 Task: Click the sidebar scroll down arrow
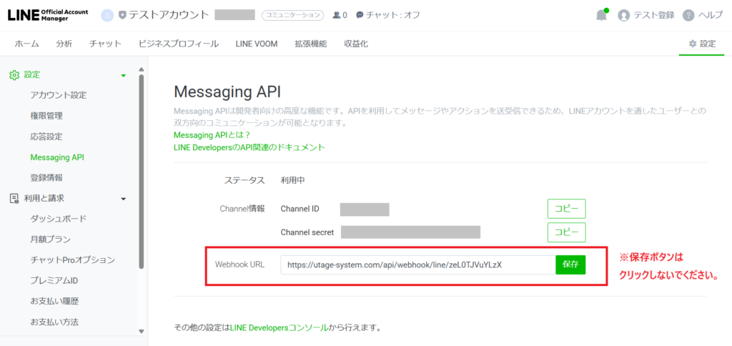[142, 331]
